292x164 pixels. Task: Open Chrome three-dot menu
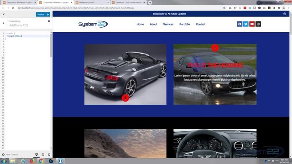289,8
